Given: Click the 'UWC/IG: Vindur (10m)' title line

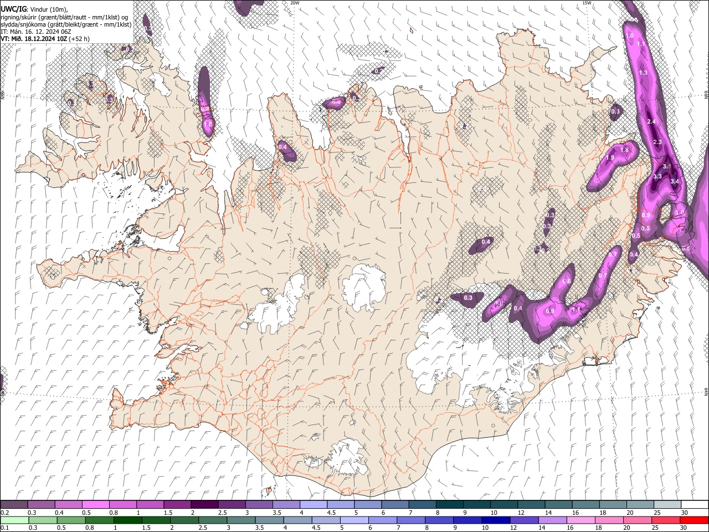Looking at the screenshot, I should [34, 9].
